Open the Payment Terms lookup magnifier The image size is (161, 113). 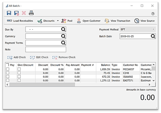click(63, 43)
